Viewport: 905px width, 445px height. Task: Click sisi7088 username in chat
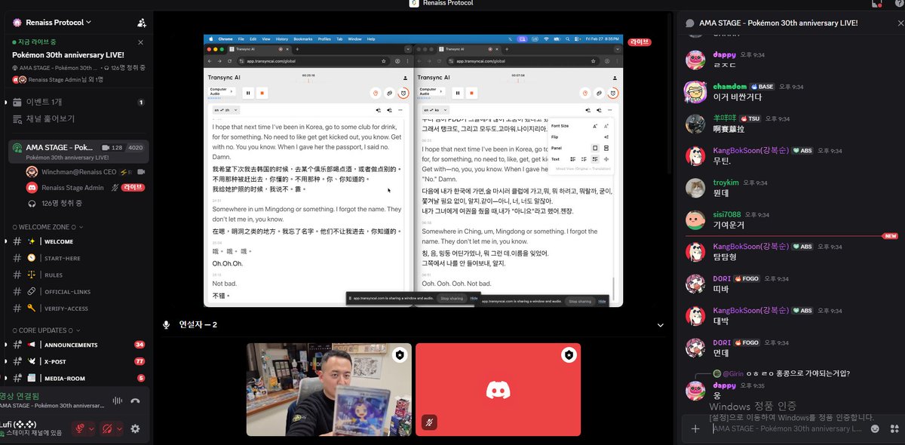pos(729,215)
